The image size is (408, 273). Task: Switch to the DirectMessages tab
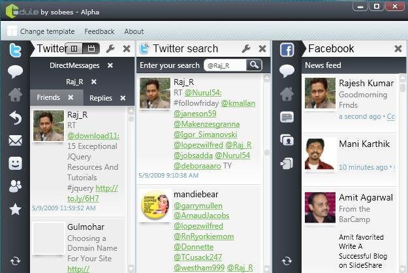point(74,65)
